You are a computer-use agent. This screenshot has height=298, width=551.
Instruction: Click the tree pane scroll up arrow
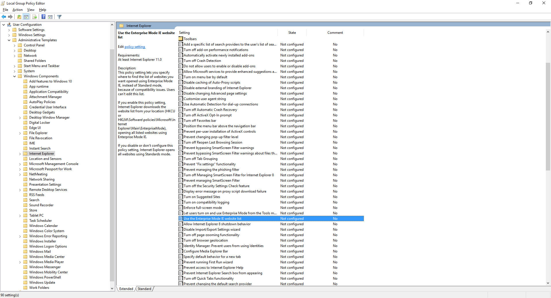[x=112, y=25]
